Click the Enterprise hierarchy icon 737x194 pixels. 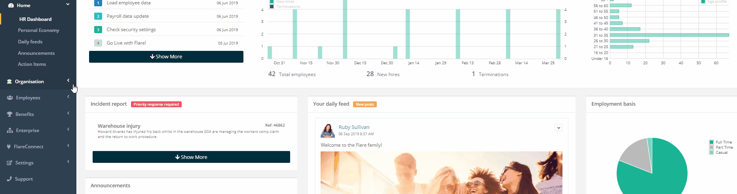coord(10,131)
